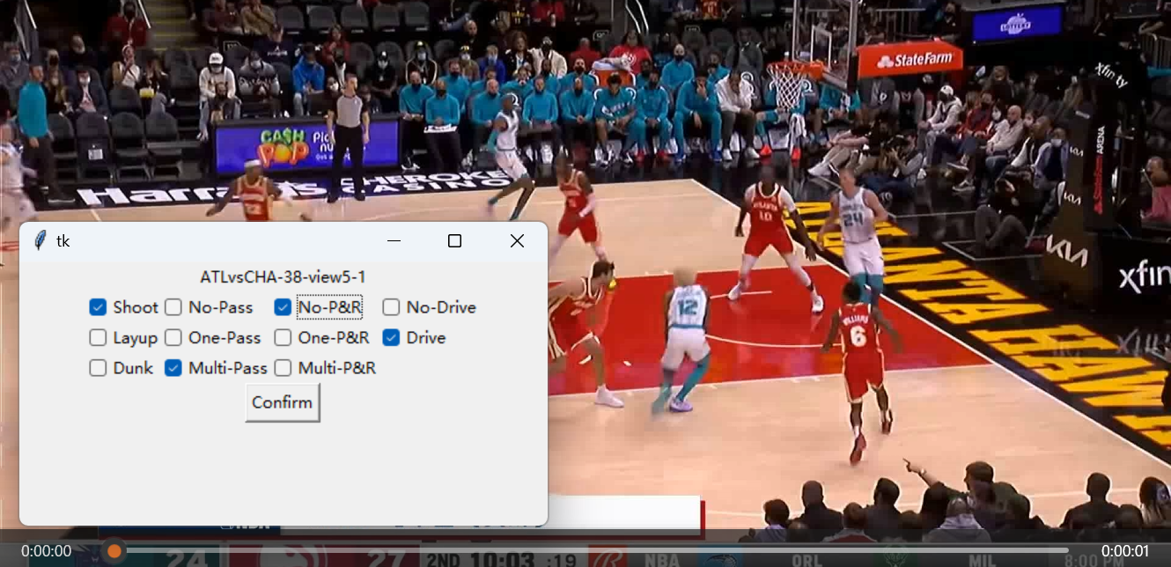Click the orange video seek handle
This screenshot has width=1171, height=567.
(x=114, y=551)
